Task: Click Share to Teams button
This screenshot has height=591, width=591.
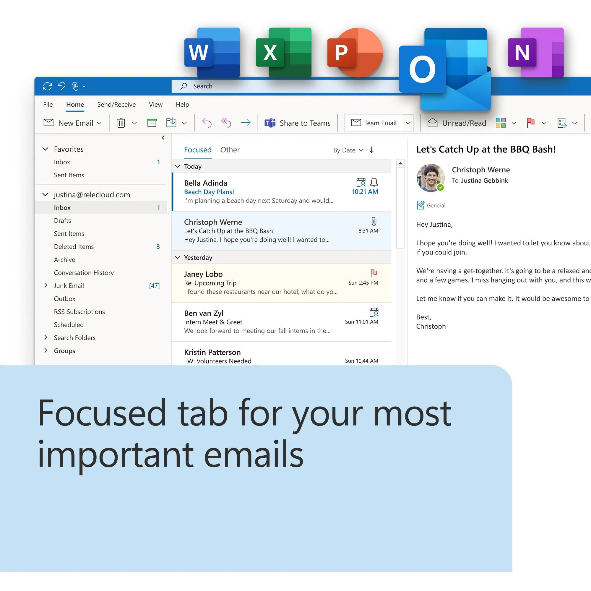Action: tap(297, 123)
